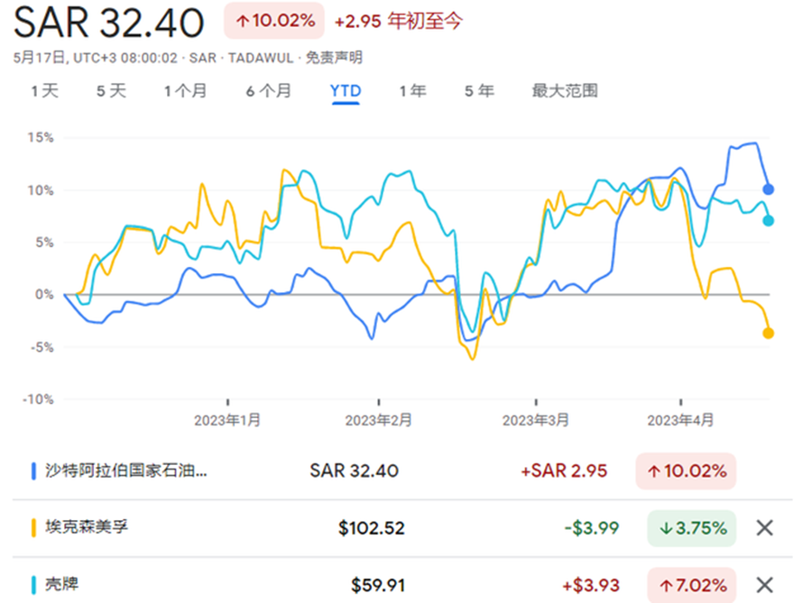Open the 最大范围 max range view
This screenshot has height=603, width=812.
[x=565, y=91]
